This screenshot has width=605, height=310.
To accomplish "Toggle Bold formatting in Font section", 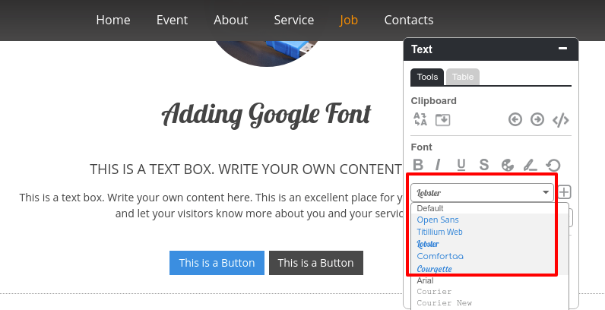I will 418,165.
